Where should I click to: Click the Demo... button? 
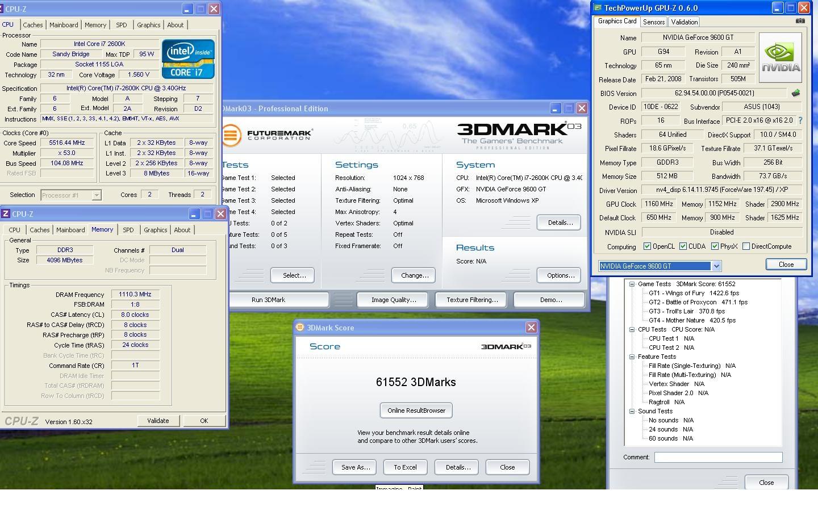tap(549, 300)
